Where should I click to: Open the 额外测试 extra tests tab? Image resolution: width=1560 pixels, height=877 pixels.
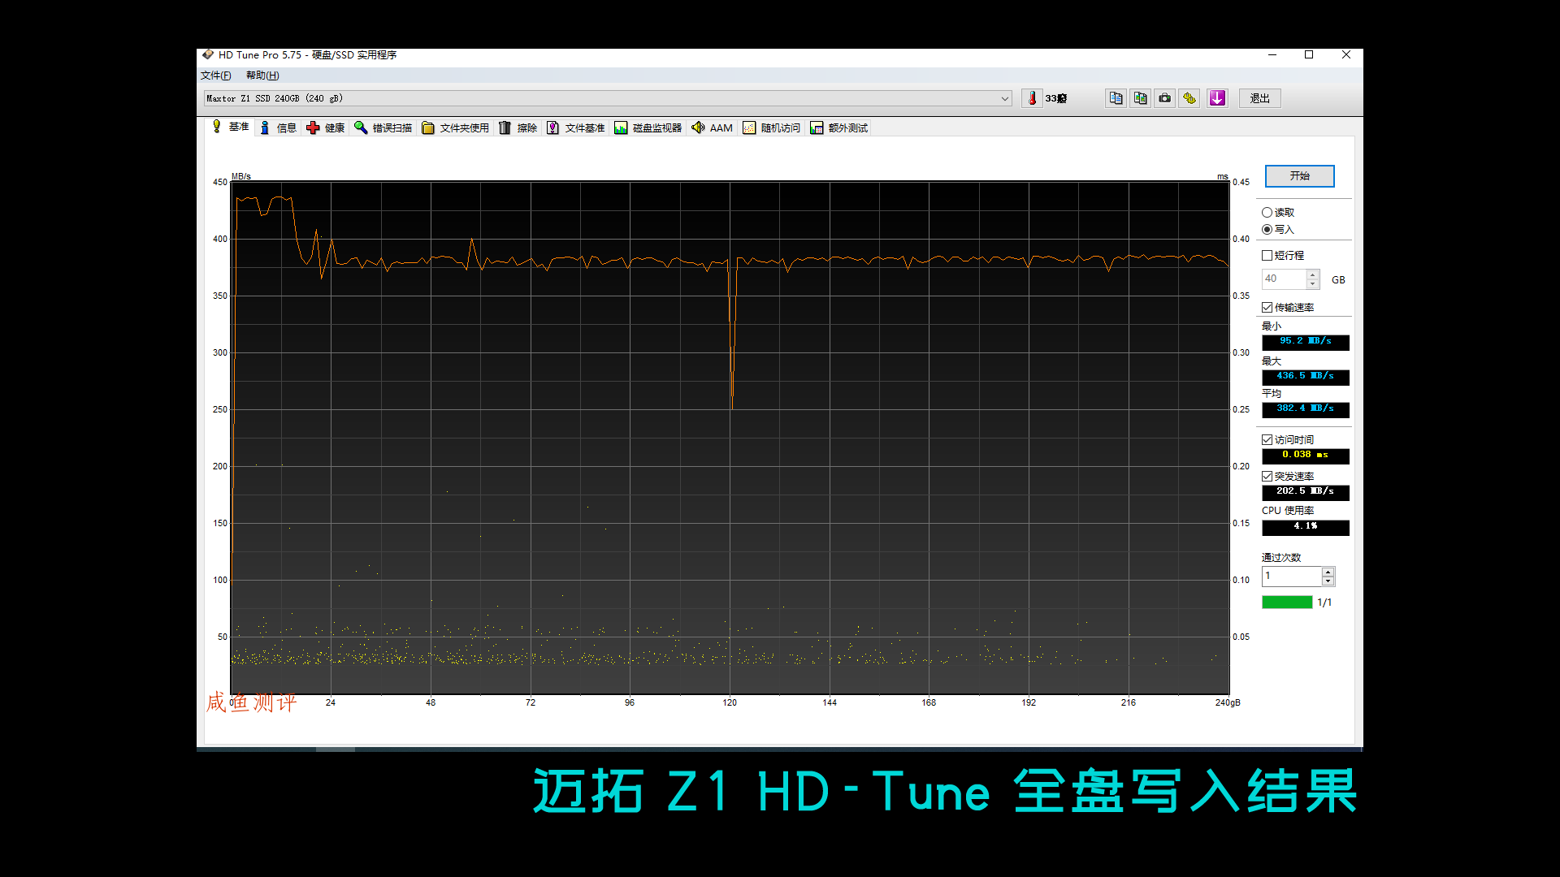point(839,128)
